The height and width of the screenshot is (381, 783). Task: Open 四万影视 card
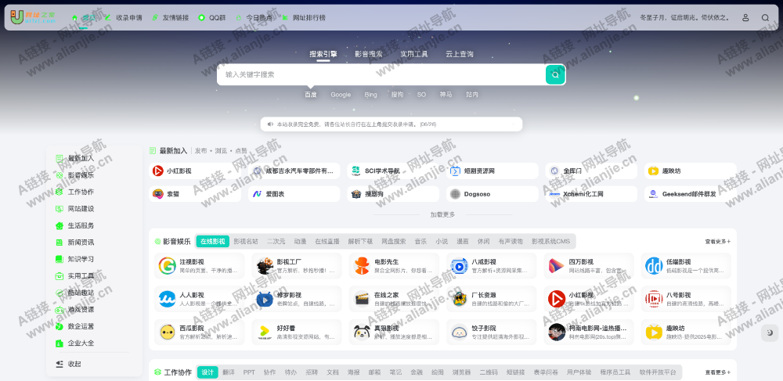(589, 266)
